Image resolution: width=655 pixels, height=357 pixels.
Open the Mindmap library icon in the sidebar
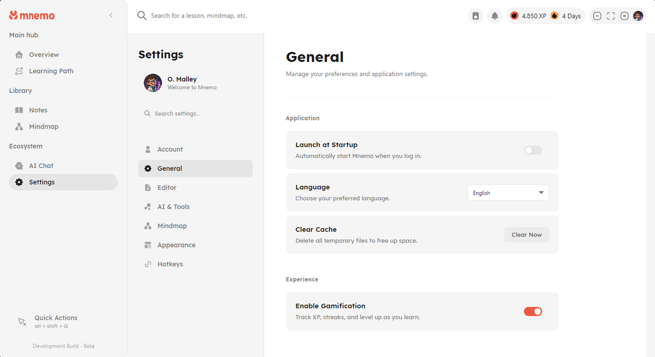[x=19, y=127]
